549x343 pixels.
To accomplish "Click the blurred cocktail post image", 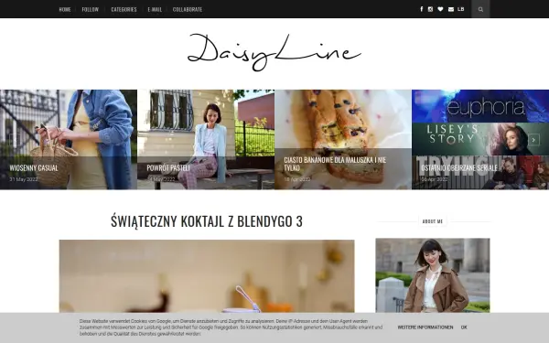I will (x=207, y=276).
